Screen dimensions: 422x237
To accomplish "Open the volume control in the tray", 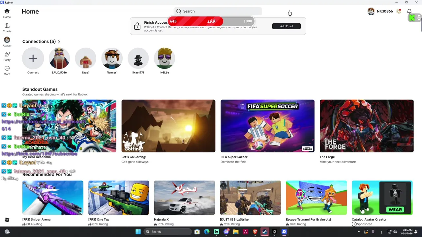I will point(395,232).
